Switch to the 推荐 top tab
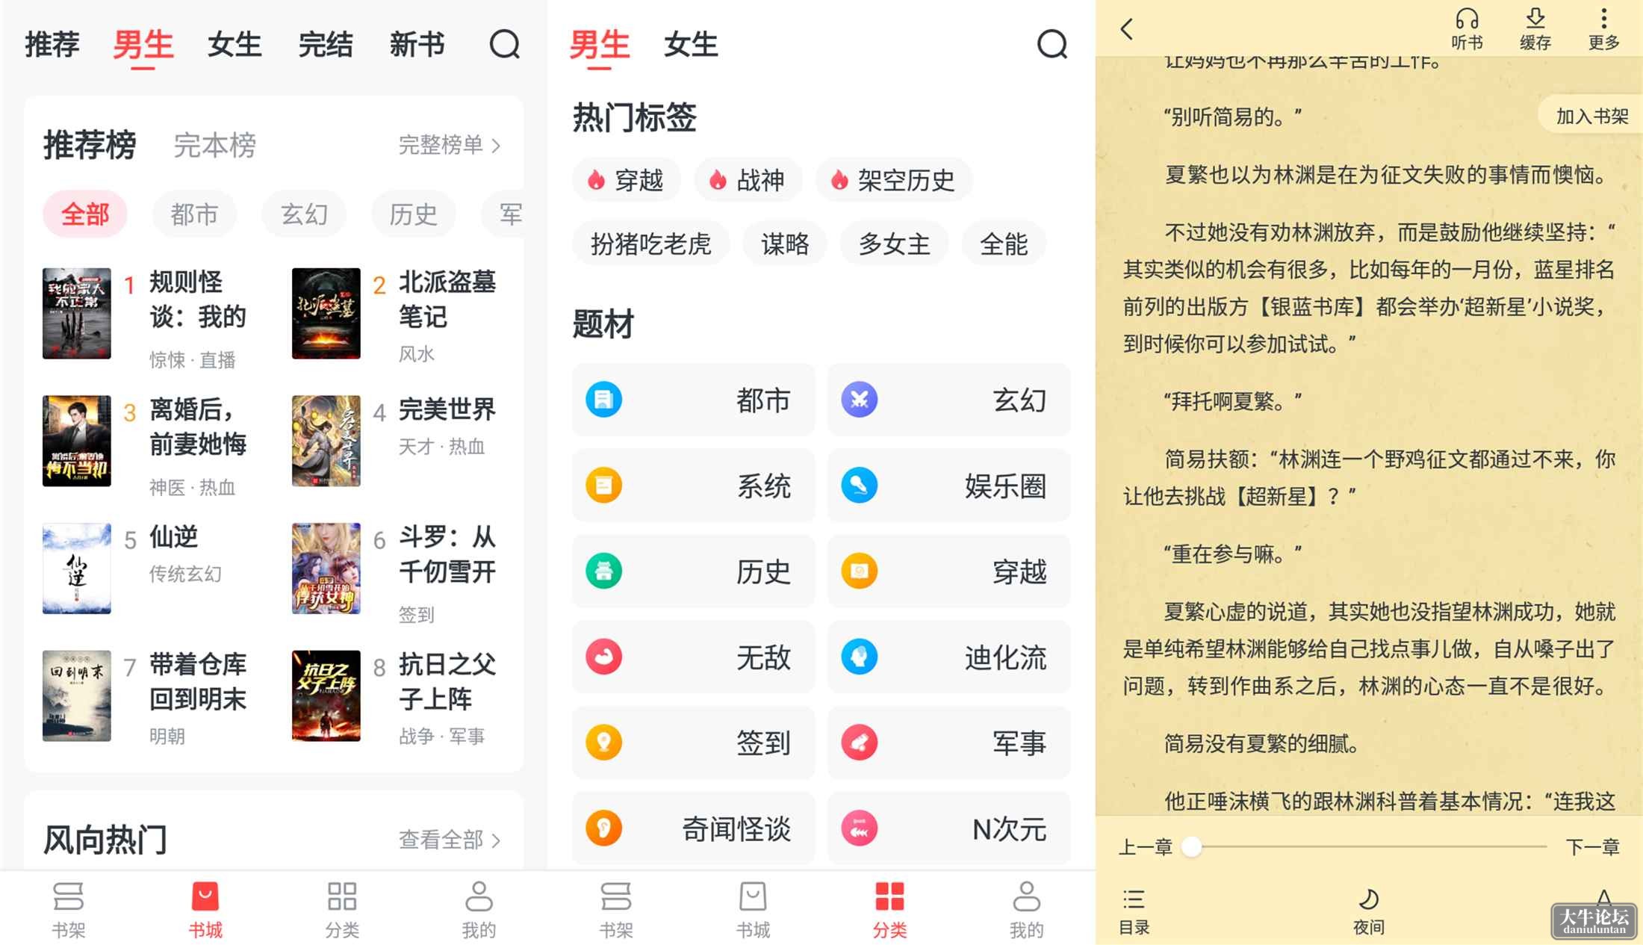 (x=52, y=44)
